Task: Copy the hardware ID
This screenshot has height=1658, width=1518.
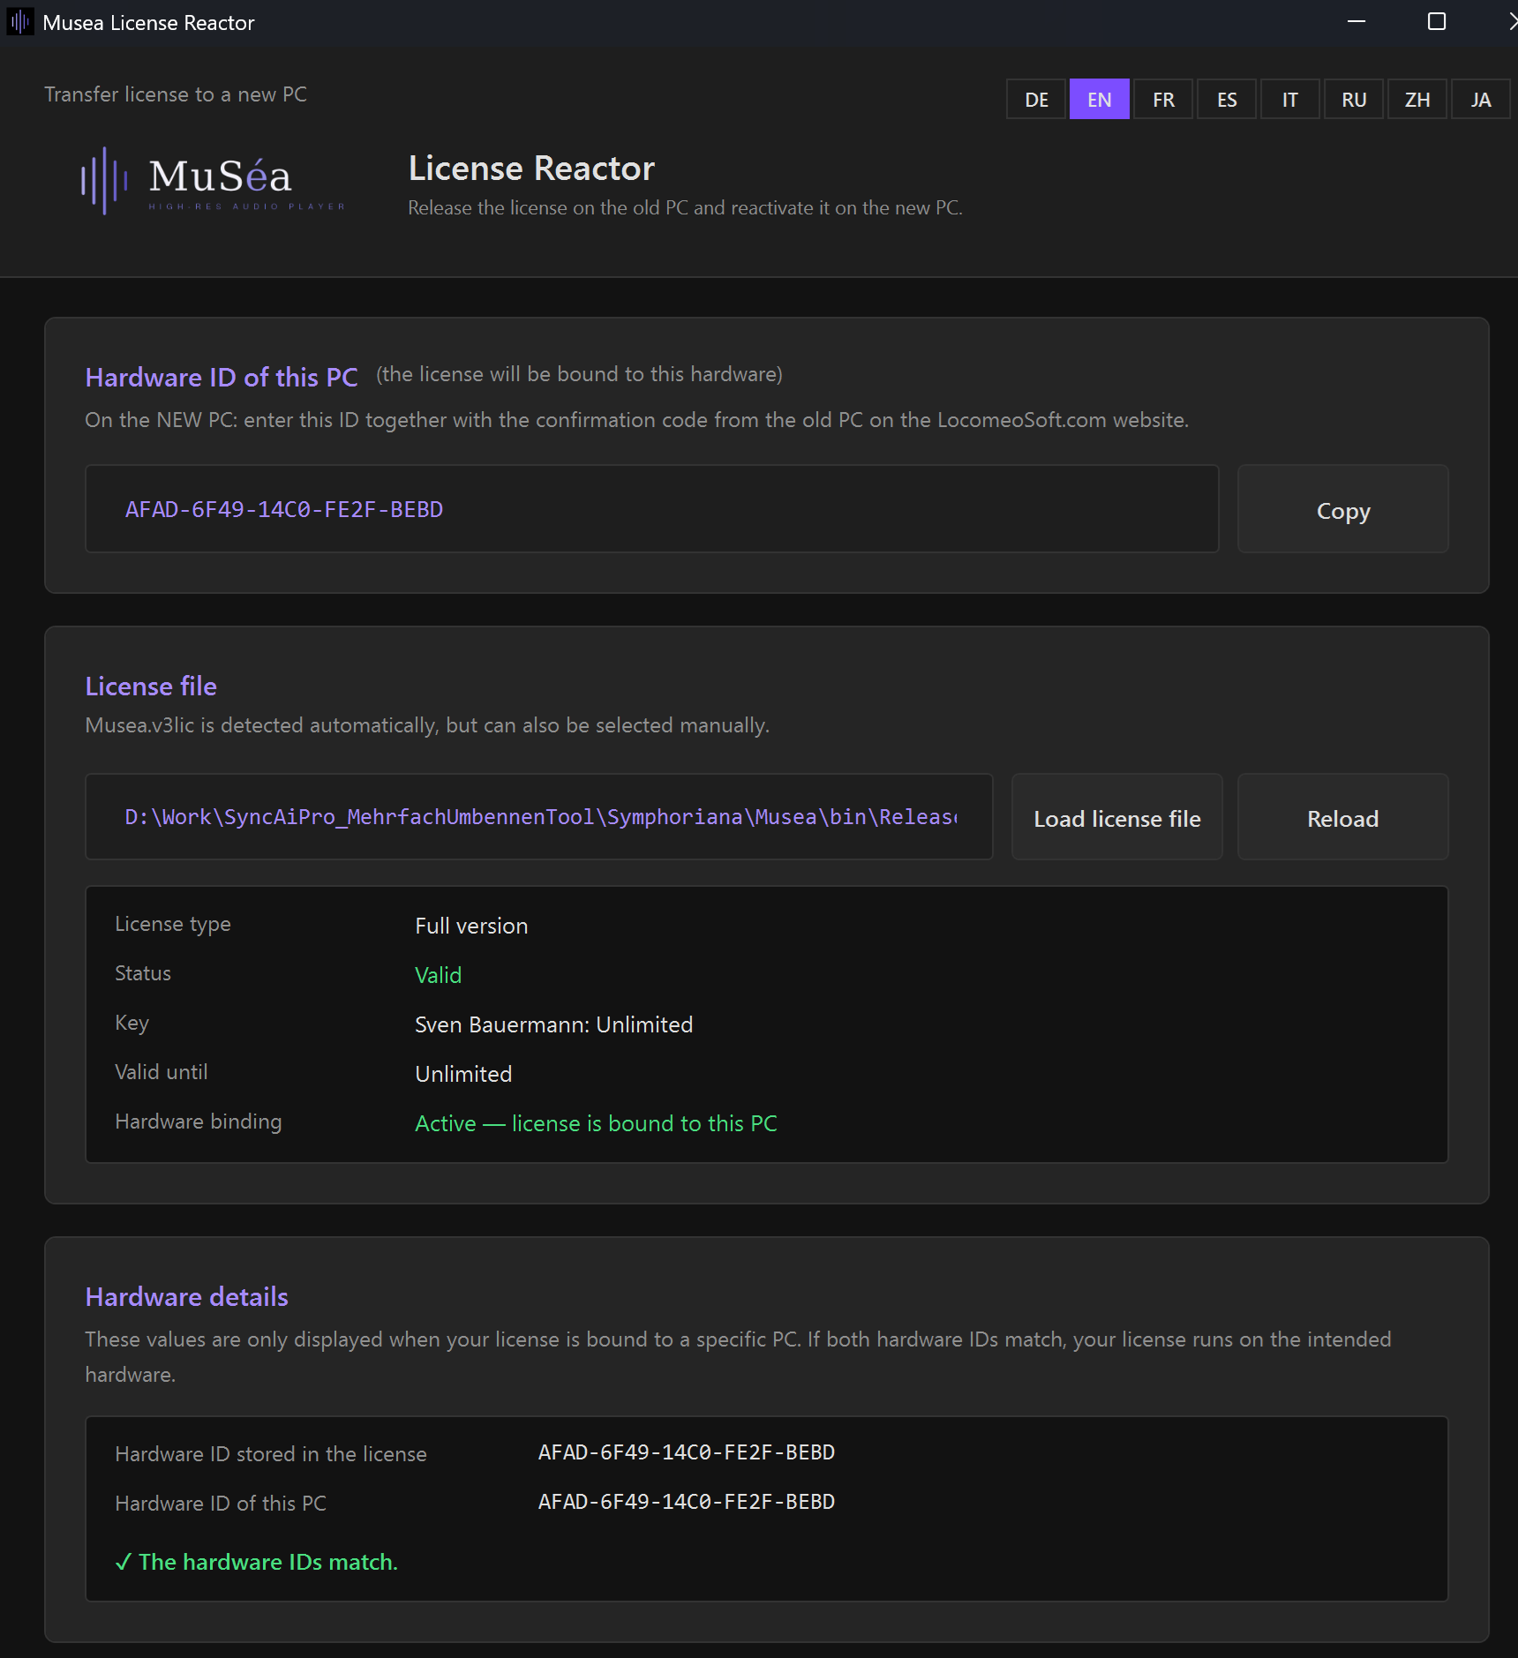Action: 1342,510
